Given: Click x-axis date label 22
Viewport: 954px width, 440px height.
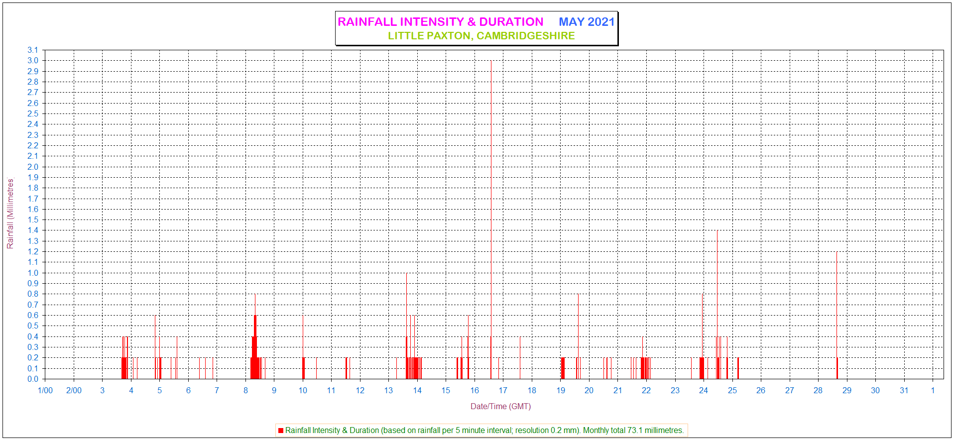Looking at the screenshot, I should tap(646, 391).
